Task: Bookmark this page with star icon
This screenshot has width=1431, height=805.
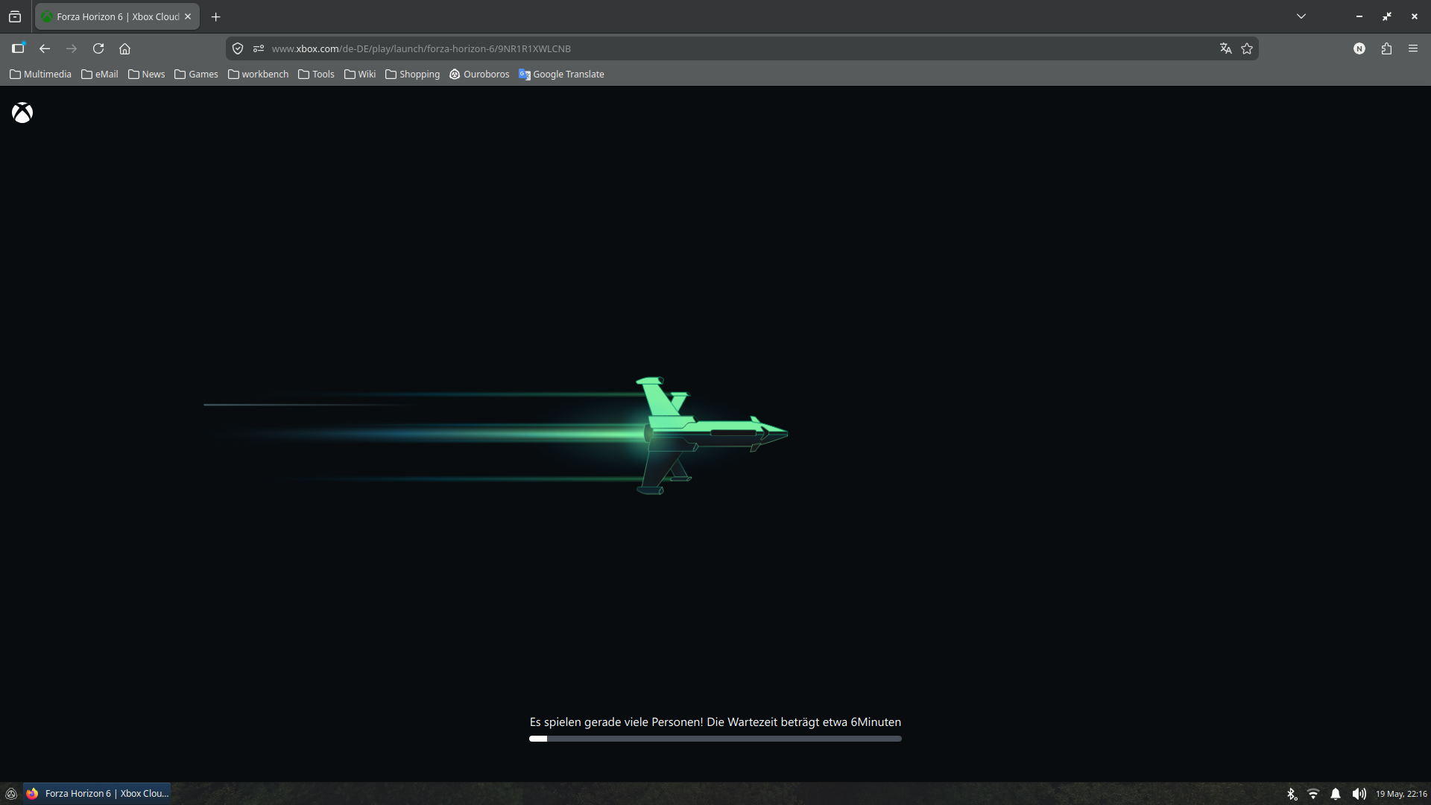Action: click(x=1247, y=48)
